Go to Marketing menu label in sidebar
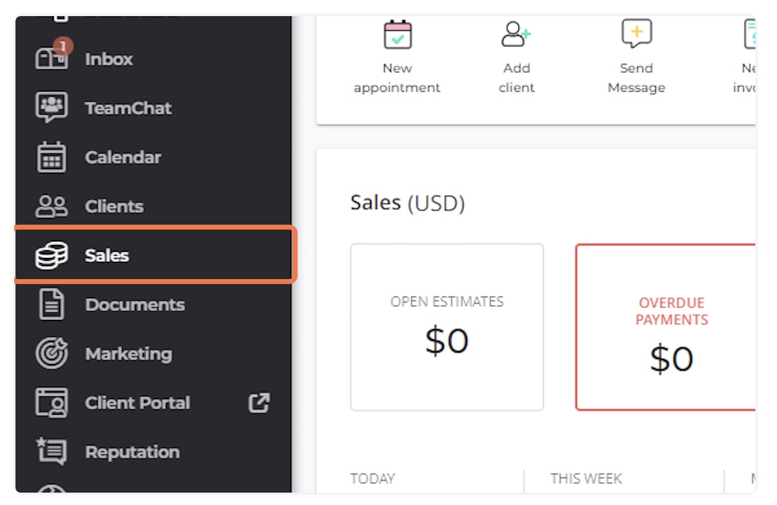 pyautogui.click(x=129, y=354)
